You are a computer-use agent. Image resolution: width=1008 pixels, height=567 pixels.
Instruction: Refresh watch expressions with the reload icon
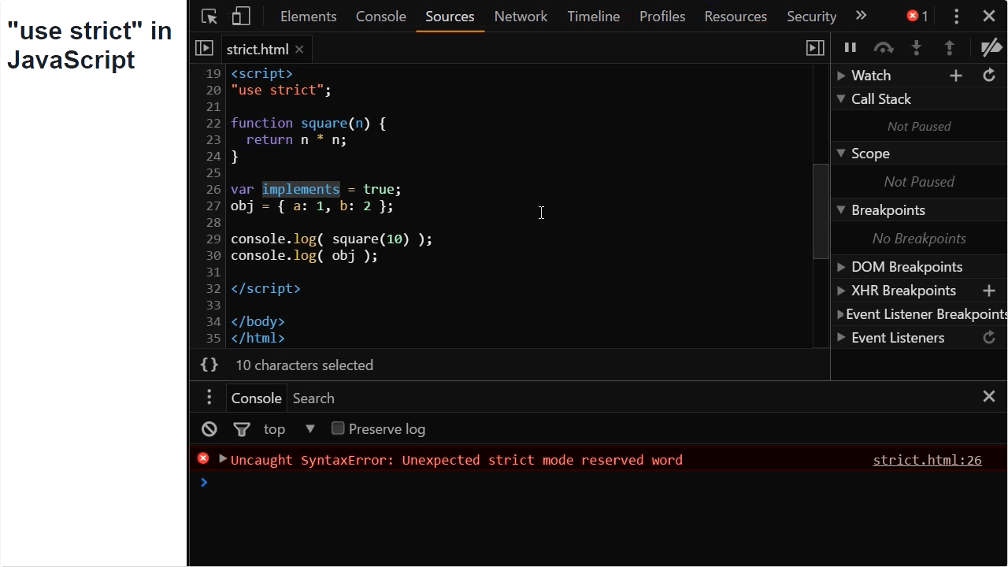click(990, 75)
